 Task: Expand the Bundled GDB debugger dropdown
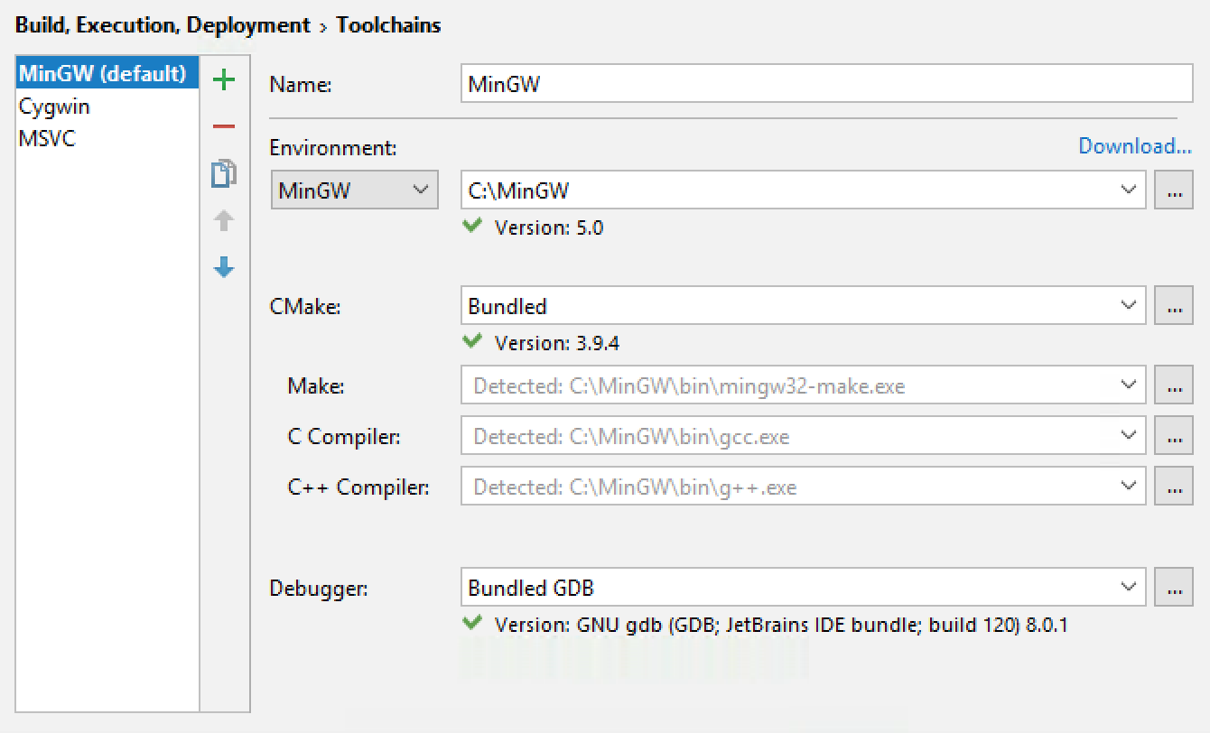[1128, 588]
